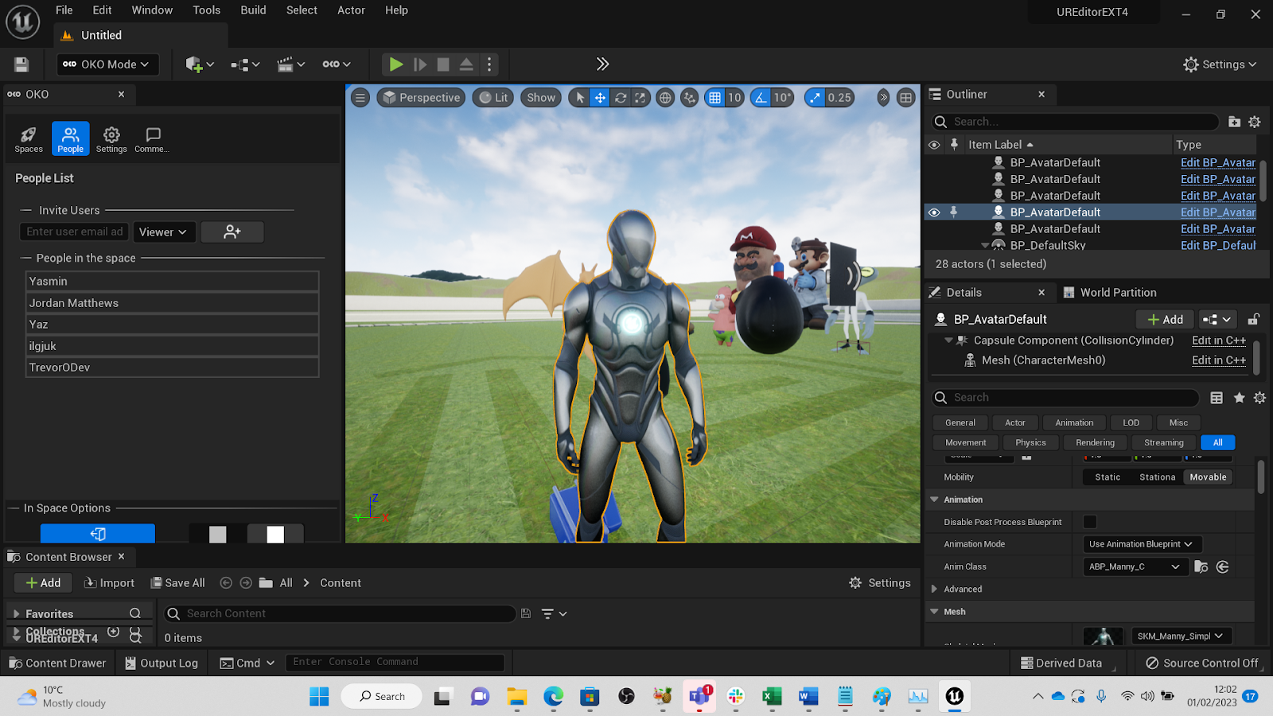The width and height of the screenshot is (1273, 716).
Task: Click Save All in Content Browser
Action: pyautogui.click(x=178, y=582)
